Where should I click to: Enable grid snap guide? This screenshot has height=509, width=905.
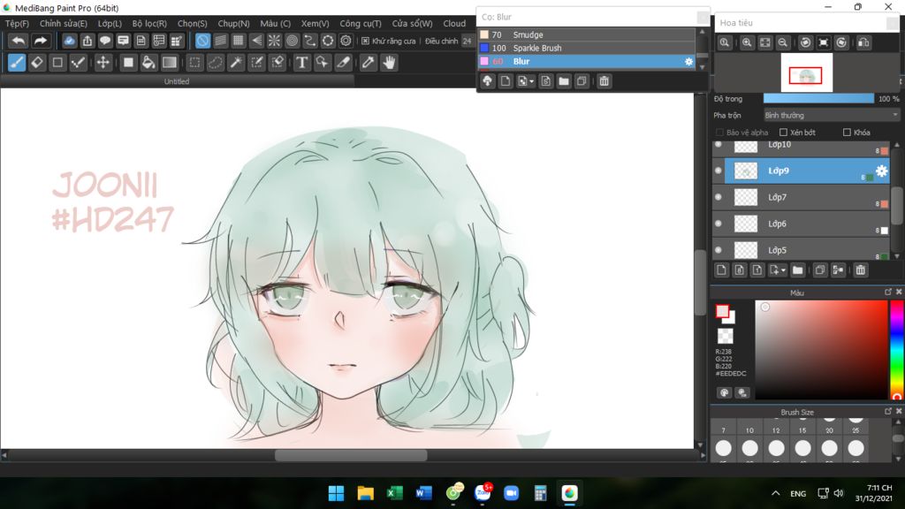click(239, 41)
